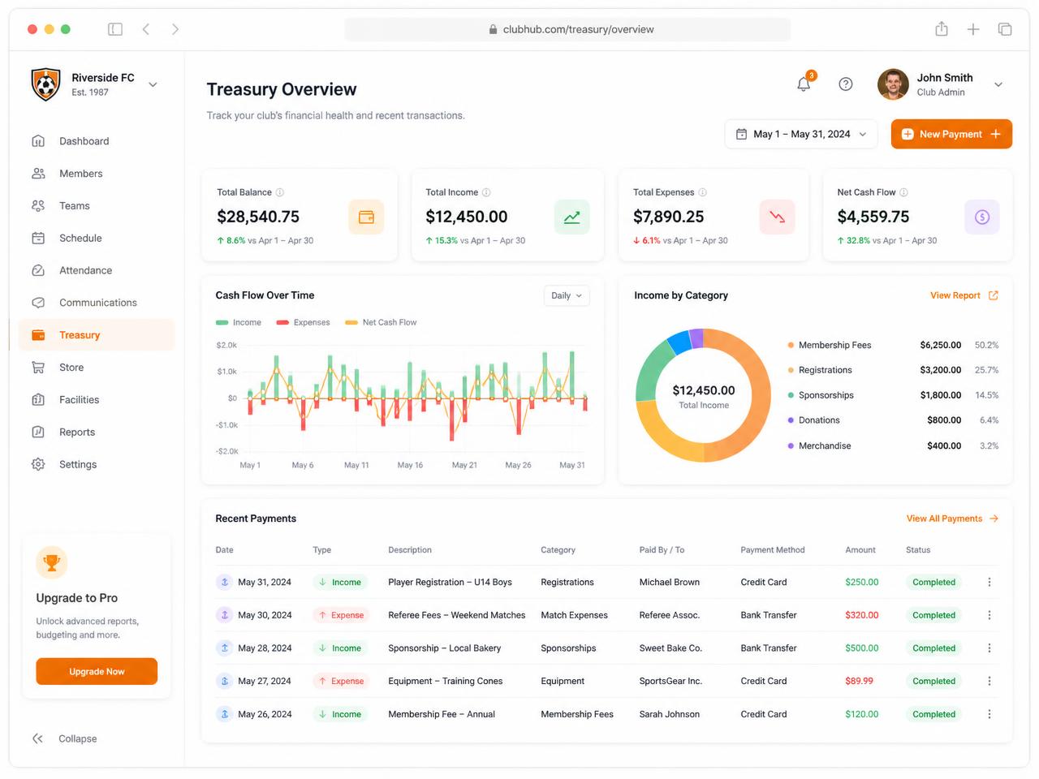This screenshot has height=779, width=1039.
Task: Click the help question mark icon
Action: click(x=846, y=84)
